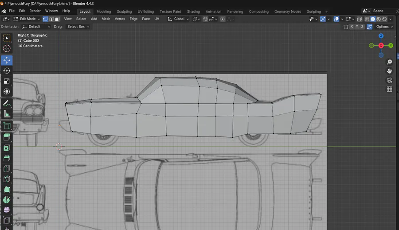Click the pan view hand icon
This screenshot has height=230, width=399.
(389, 71)
